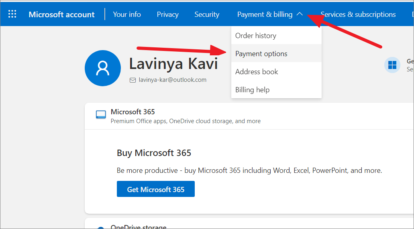Screen dimensions: 414x229
Task: Open Services & subscriptions tab
Action: 358,14
